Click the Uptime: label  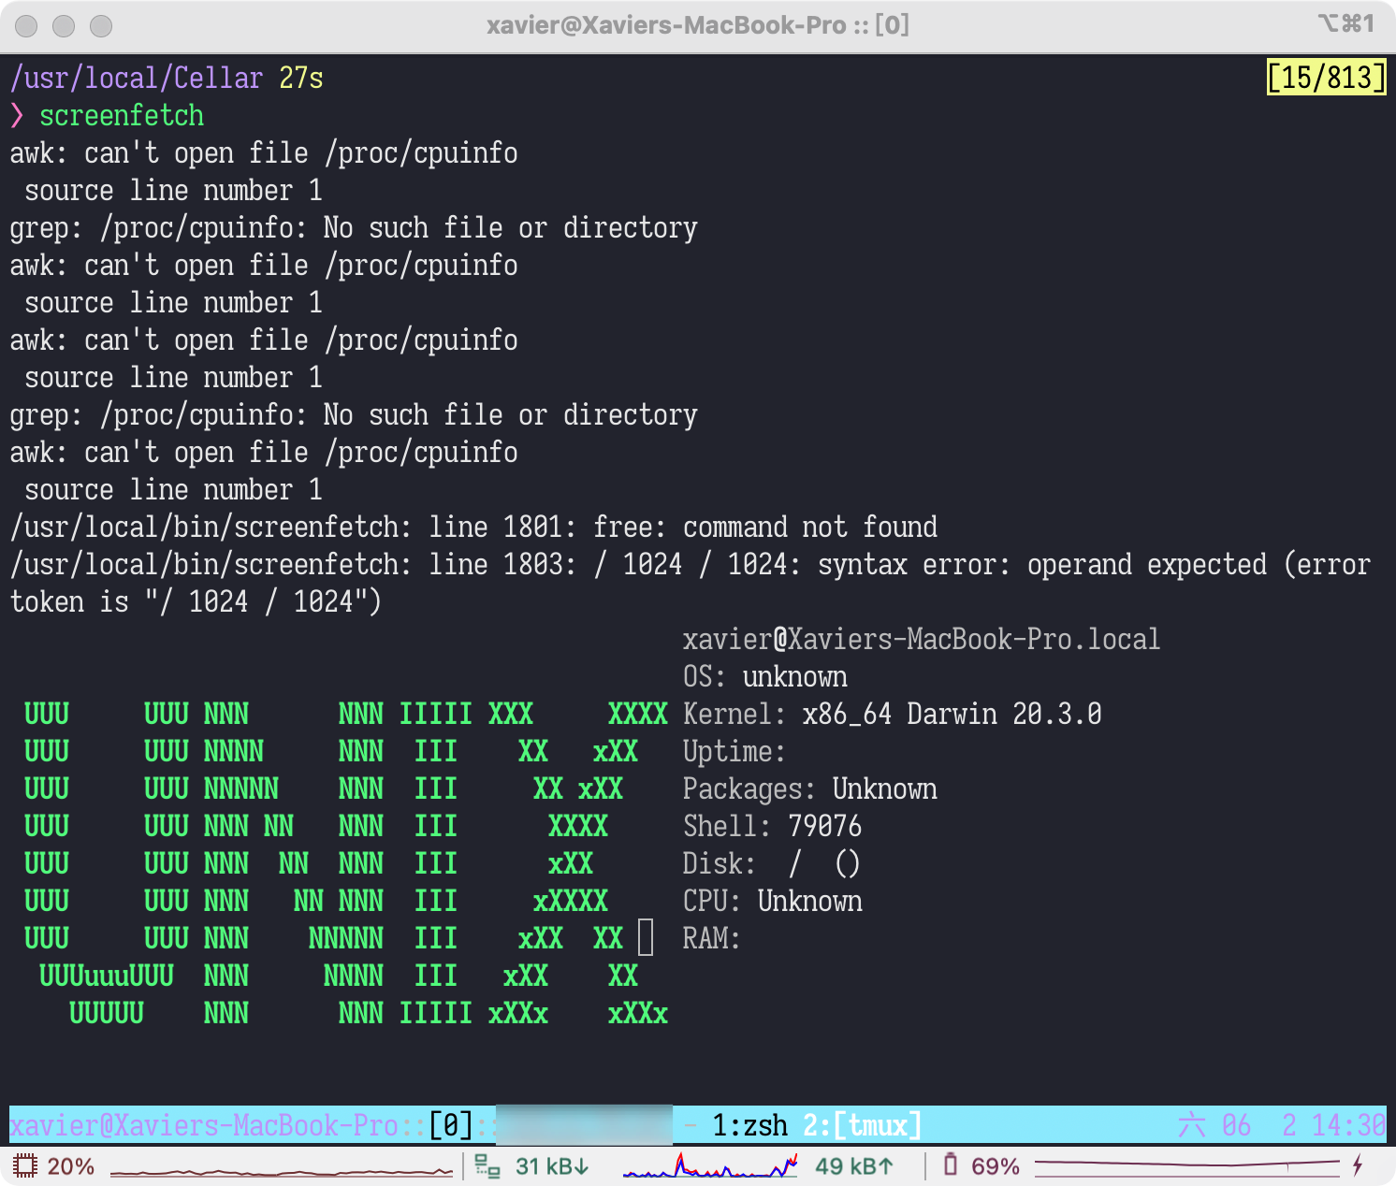[x=734, y=751]
